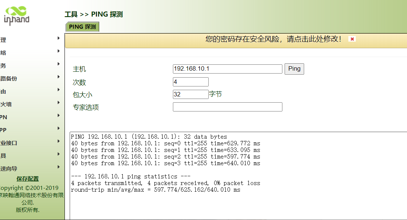Expand the arrow beside 服务 menu
The image size is (407, 220).
click(x=59, y=64)
